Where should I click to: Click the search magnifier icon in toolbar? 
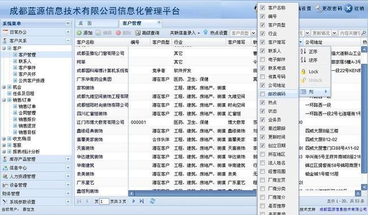click(364, 33)
